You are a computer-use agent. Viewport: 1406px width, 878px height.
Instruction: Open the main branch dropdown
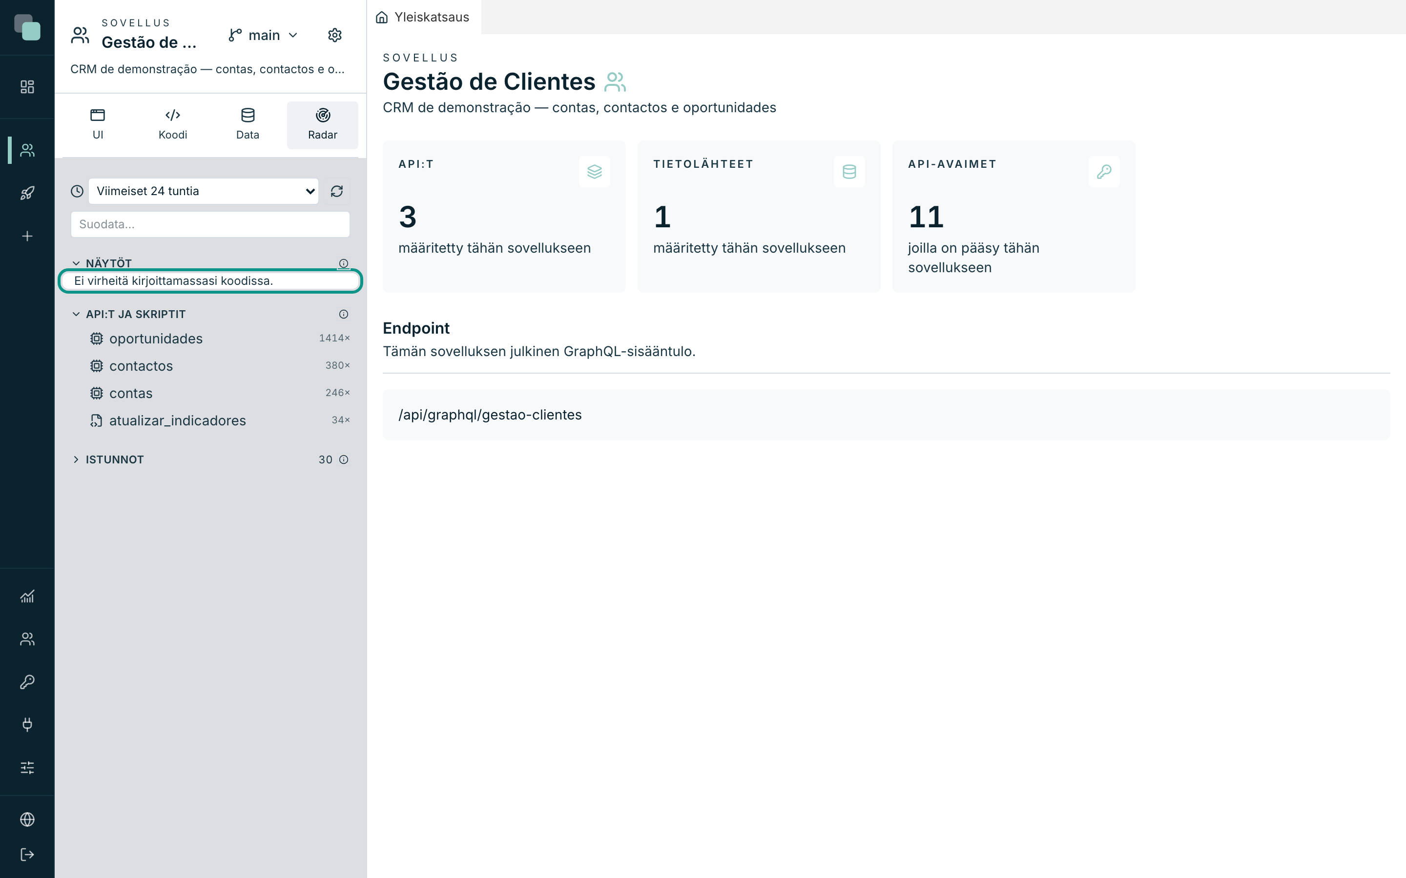pyautogui.click(x=263, y=36)
